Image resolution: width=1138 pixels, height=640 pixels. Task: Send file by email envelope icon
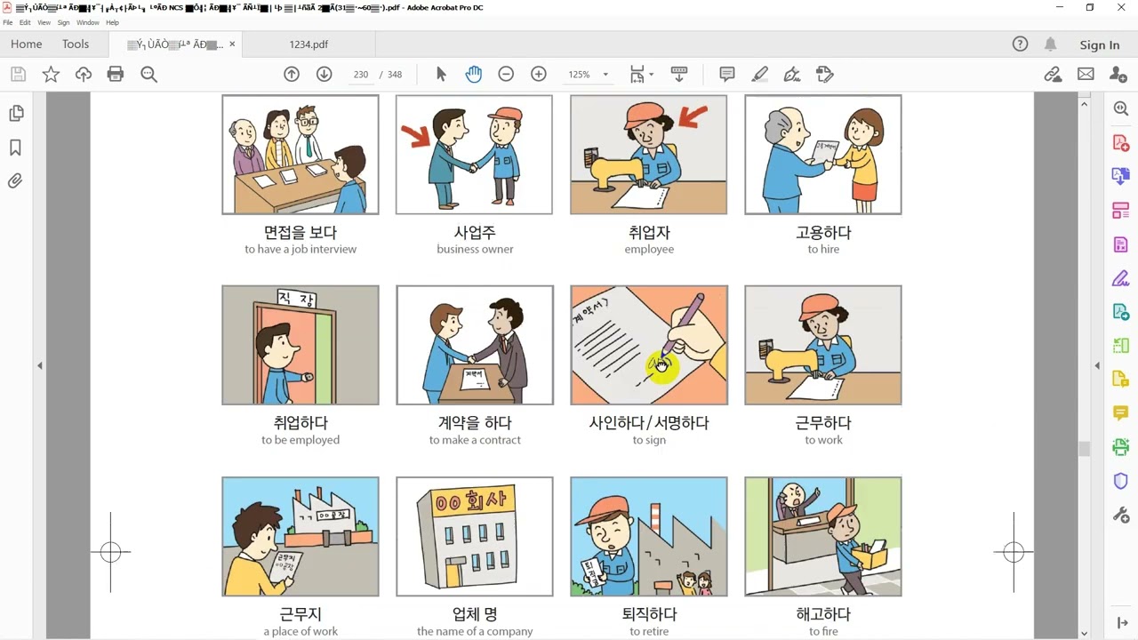pyautogui.click(x=1086, y=75)
